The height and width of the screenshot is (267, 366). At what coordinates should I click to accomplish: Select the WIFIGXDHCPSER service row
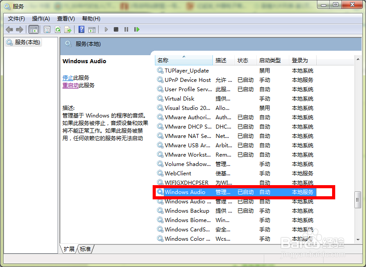point(236,183)
